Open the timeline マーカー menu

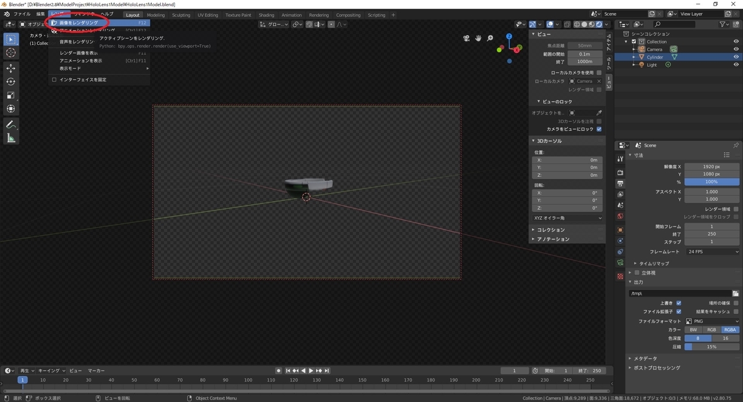point(96,370)
